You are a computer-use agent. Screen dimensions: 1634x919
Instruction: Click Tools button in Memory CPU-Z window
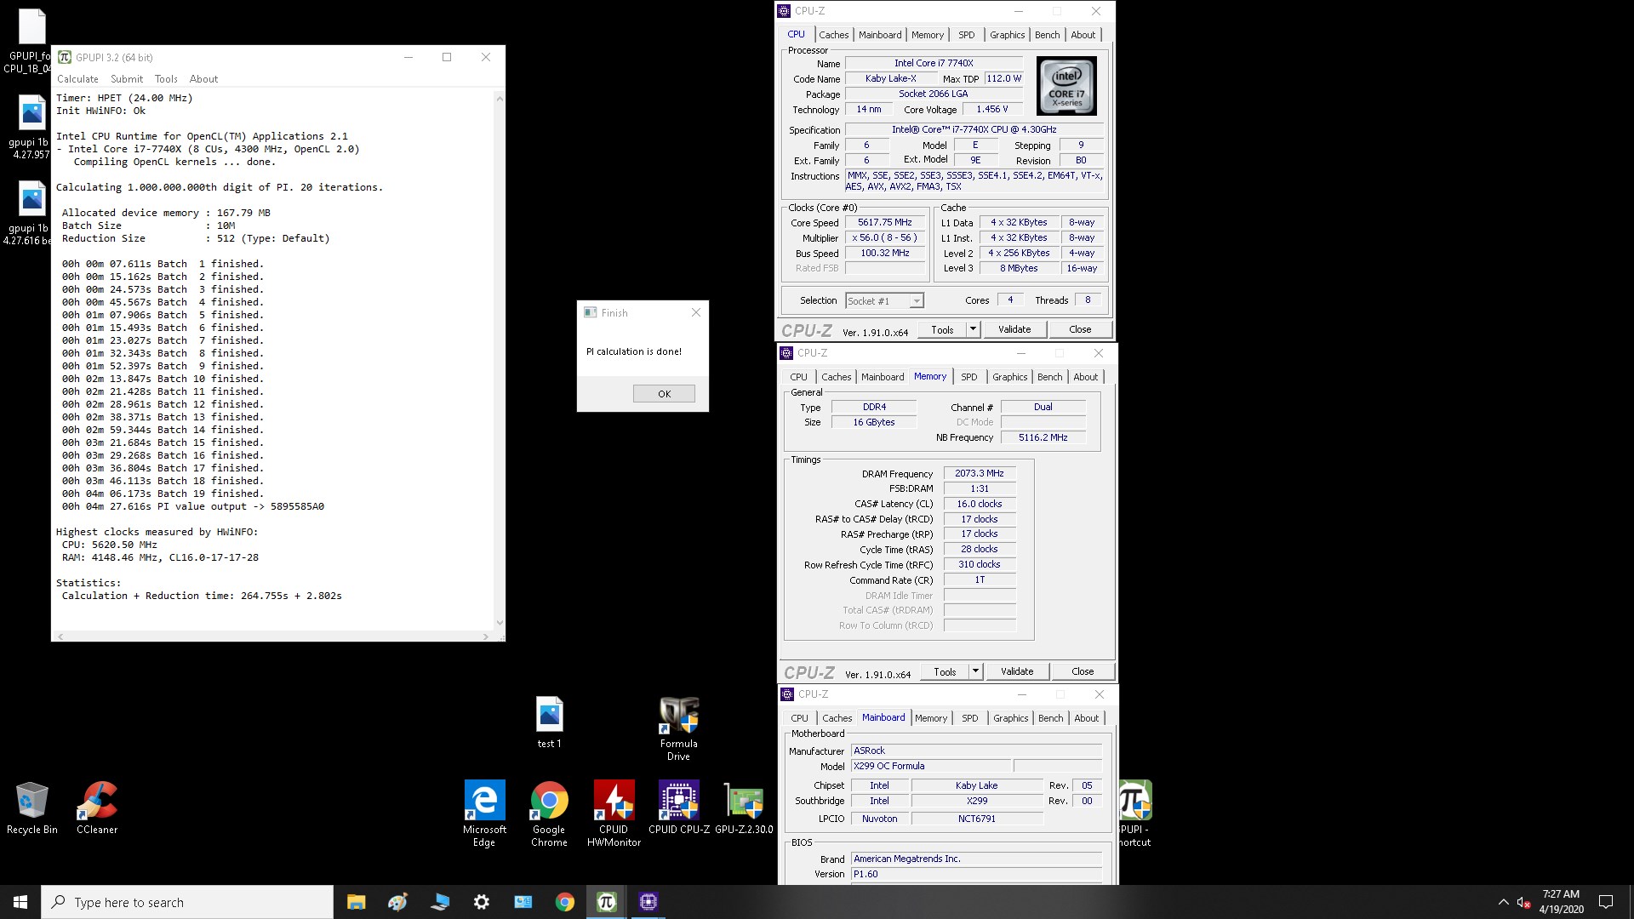pos(945,671)
